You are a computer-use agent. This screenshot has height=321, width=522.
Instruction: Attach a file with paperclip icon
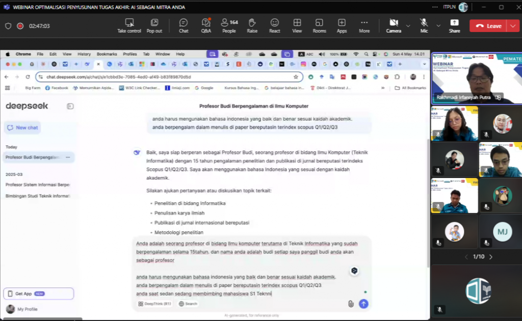(x=351, y=304)
